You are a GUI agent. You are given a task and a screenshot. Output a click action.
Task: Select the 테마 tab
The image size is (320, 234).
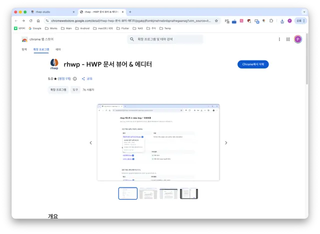tap(58, 49)
